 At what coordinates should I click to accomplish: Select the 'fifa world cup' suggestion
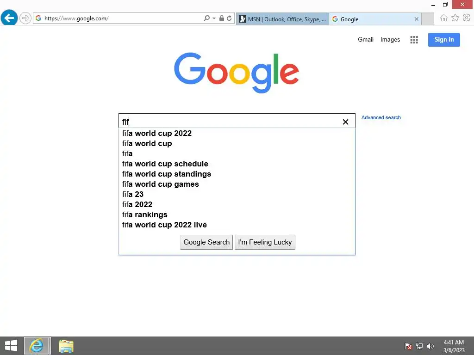(x=237, y=143)
